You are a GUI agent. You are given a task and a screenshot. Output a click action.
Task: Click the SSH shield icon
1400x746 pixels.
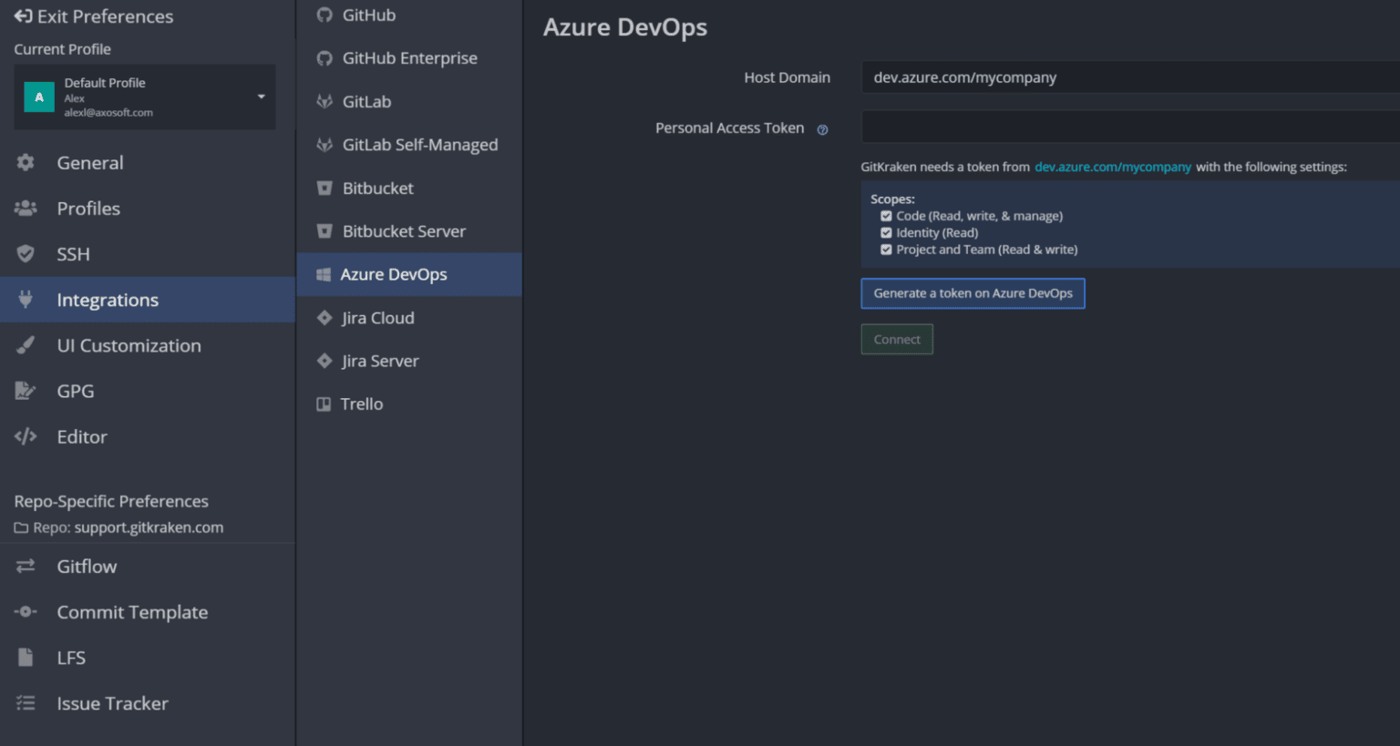[26, 253]
